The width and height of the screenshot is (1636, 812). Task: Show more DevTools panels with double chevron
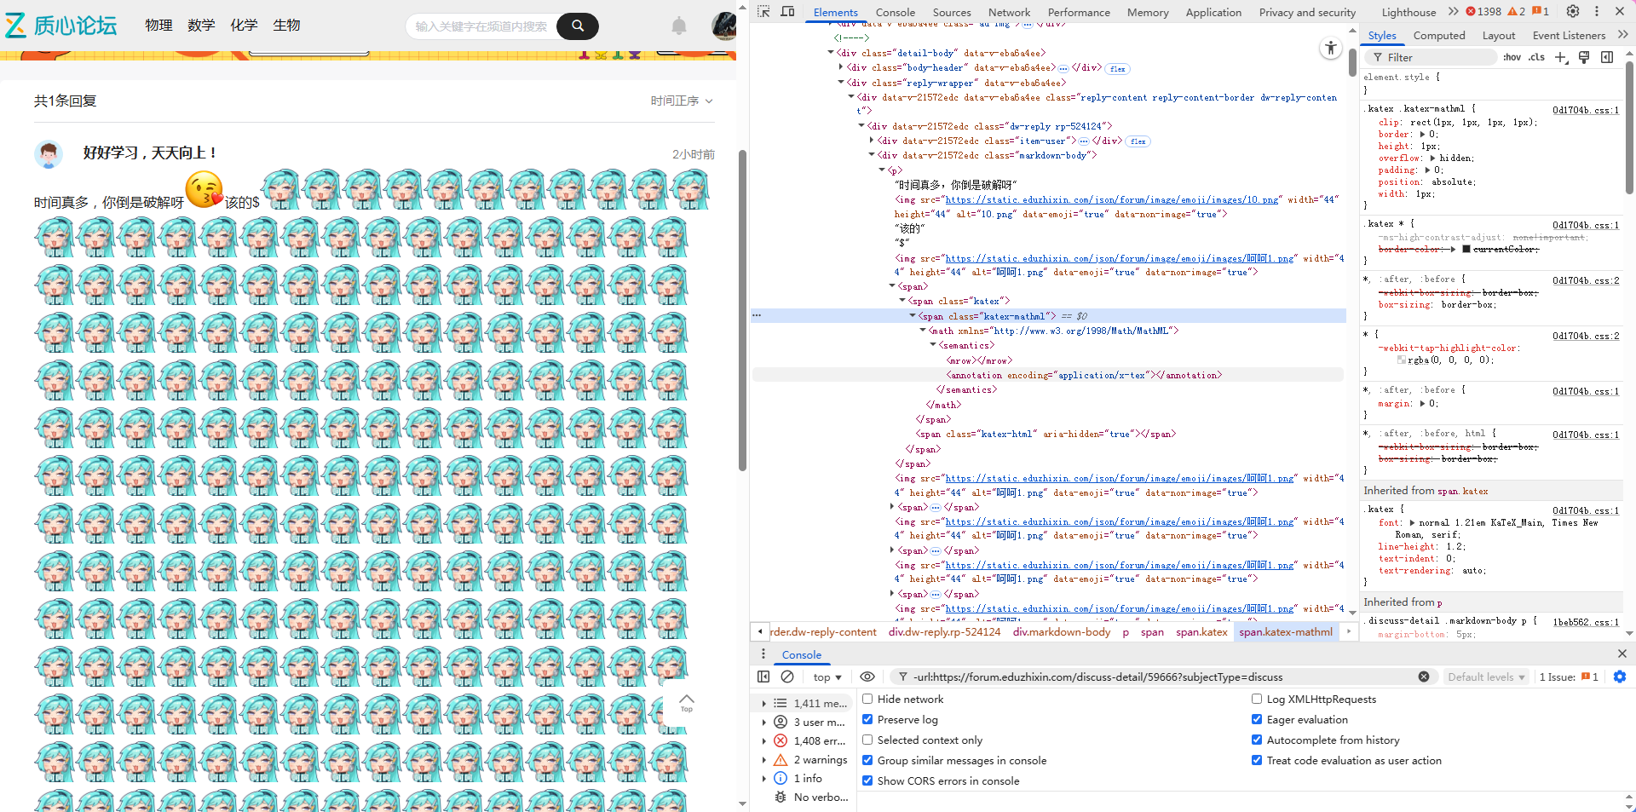[1454, 12]
